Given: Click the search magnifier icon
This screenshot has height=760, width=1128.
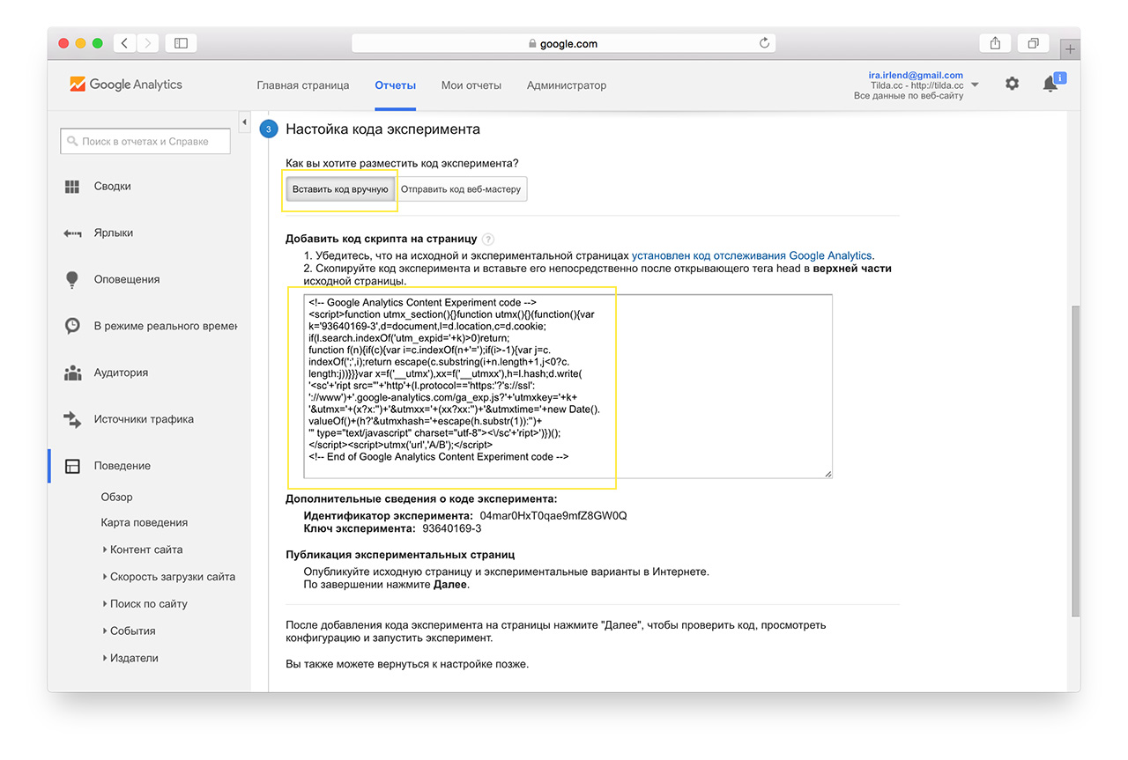Looking at the screenshot, I should tap(72, 141).
